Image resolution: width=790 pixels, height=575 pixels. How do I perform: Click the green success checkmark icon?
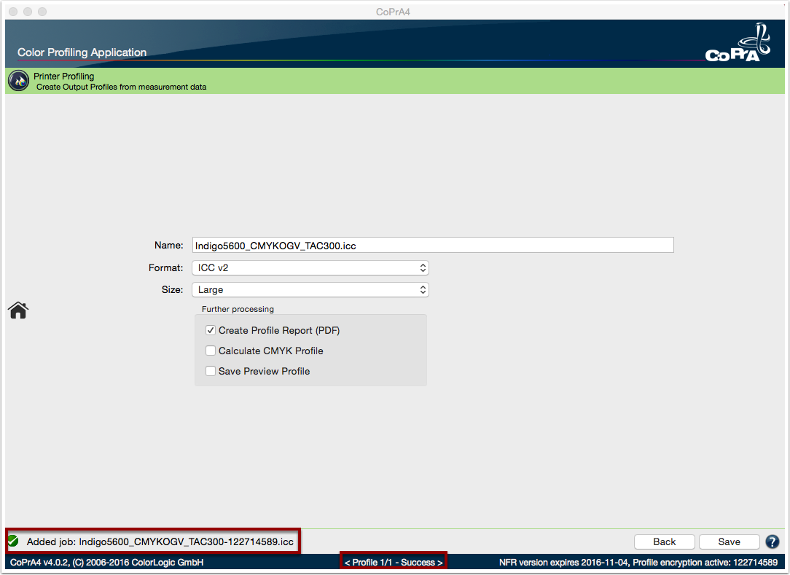pos(14,541)
